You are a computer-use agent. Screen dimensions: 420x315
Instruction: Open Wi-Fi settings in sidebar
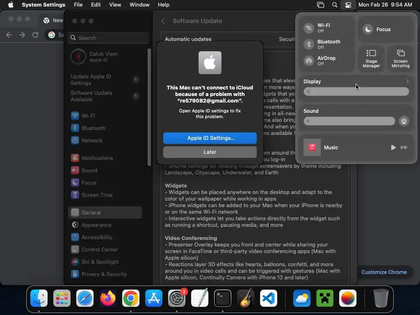(x=105, y=116)
